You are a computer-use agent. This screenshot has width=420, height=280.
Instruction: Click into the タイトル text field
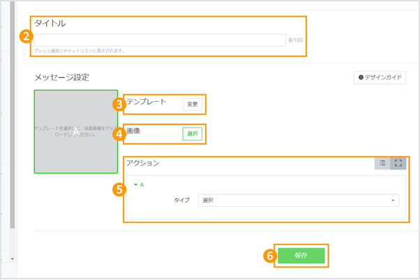[x=160, y=40]
